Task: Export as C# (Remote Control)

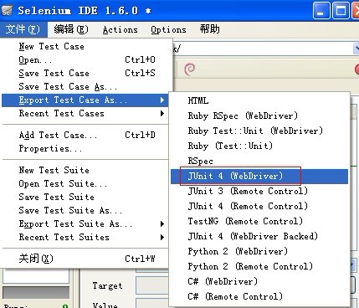Action: [x=259, y=296]
